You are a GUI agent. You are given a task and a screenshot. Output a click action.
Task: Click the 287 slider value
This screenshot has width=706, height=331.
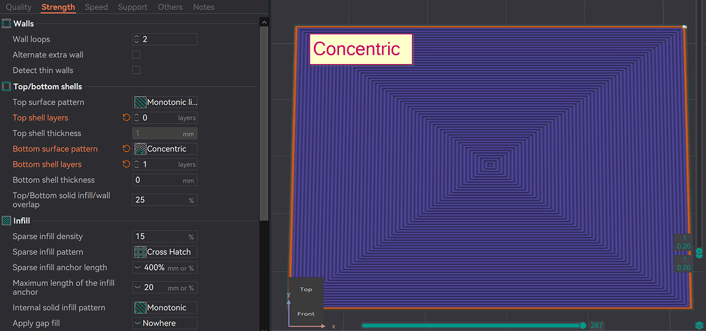[597, 325]
